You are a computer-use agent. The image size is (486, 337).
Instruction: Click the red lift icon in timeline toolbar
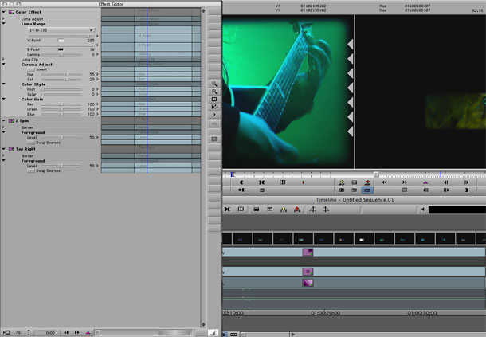click(296, 210)
